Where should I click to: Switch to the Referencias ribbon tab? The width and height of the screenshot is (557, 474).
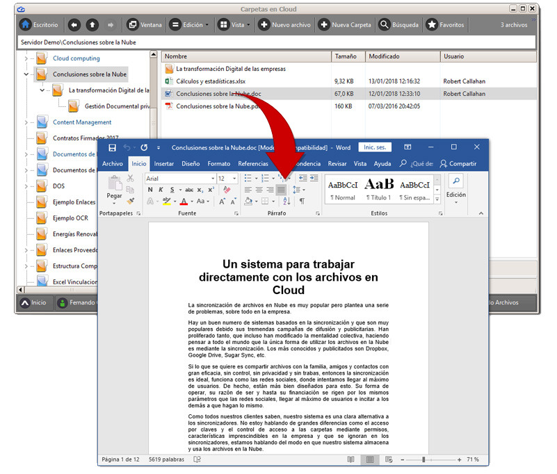[253, 164]
